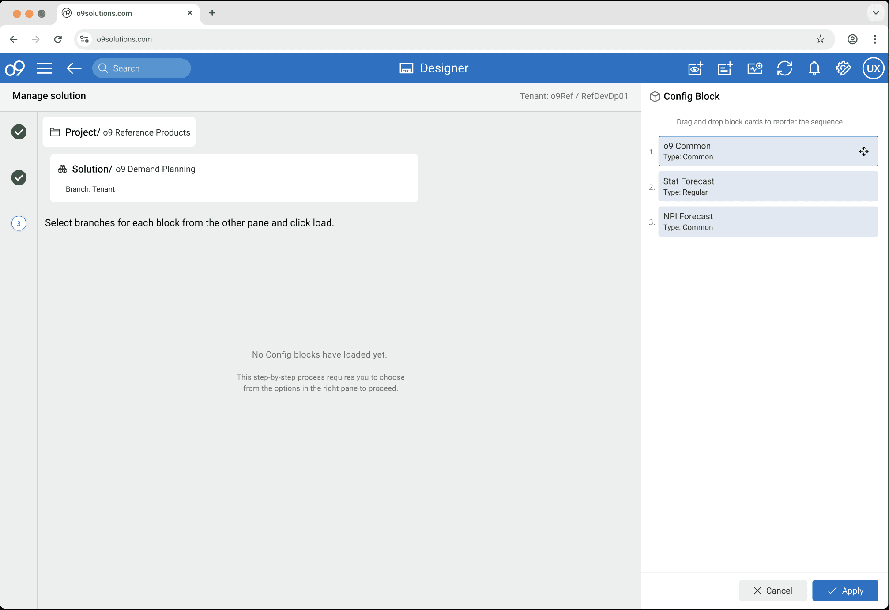Open the hamburger navigation menu

[x=45, y=68]
